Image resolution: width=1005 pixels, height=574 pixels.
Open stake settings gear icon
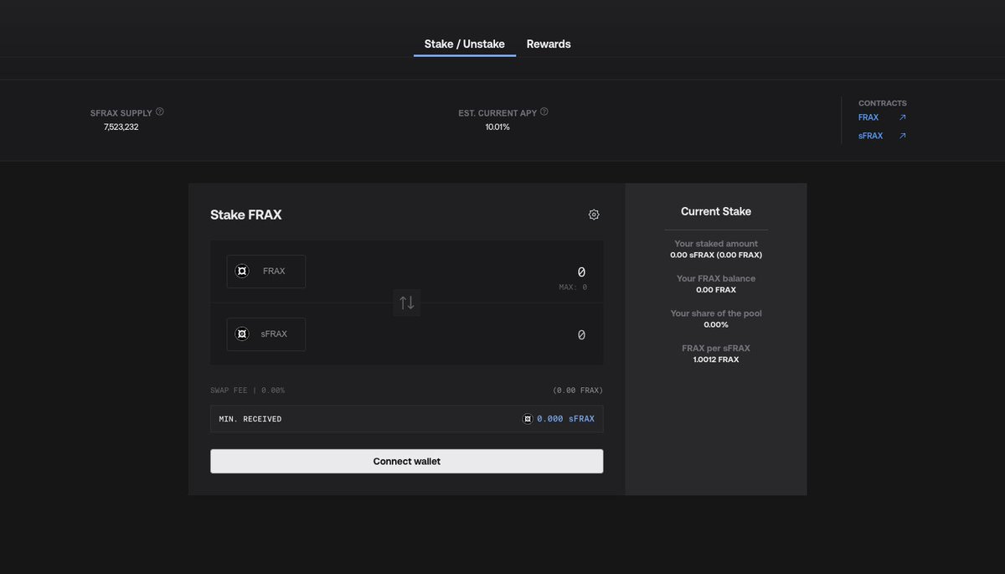click(x=594, y=215)
